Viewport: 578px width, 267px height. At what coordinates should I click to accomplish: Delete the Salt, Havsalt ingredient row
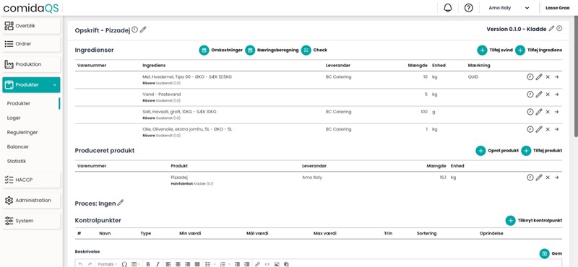(548, 112)
